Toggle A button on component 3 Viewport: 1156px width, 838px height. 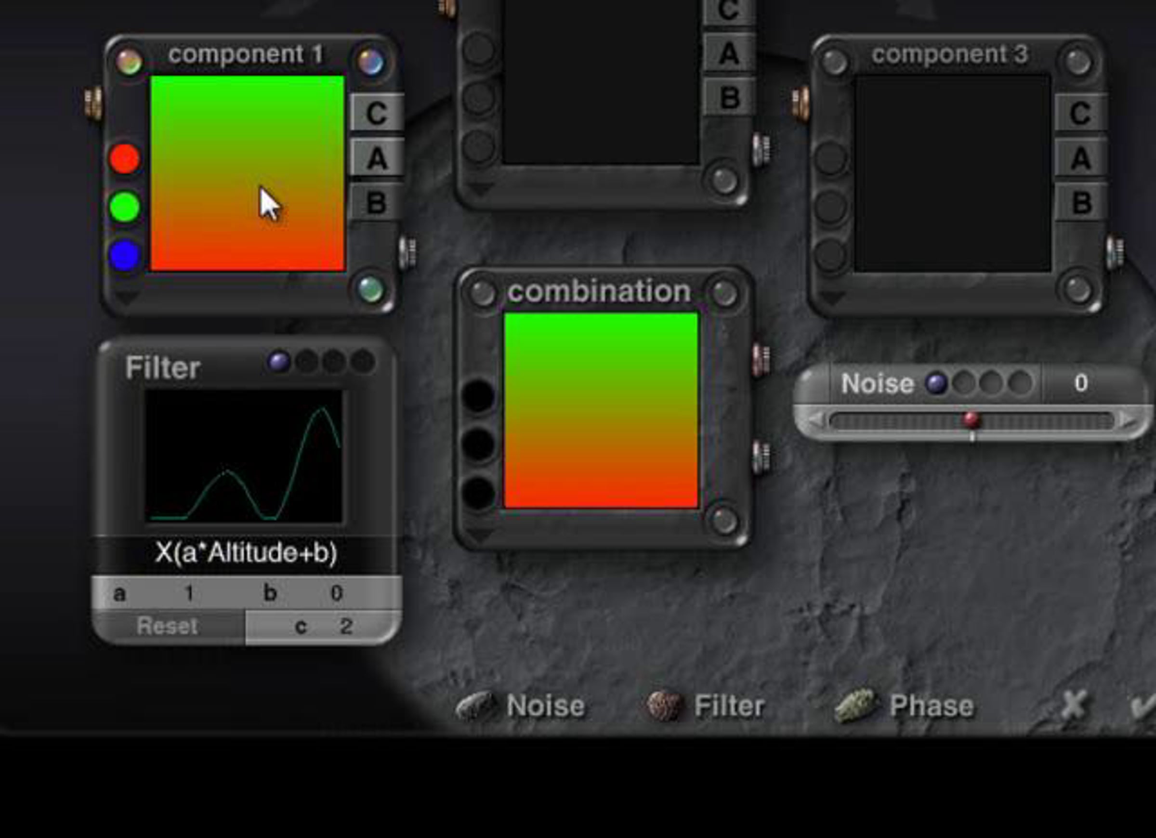(1080, 157)
